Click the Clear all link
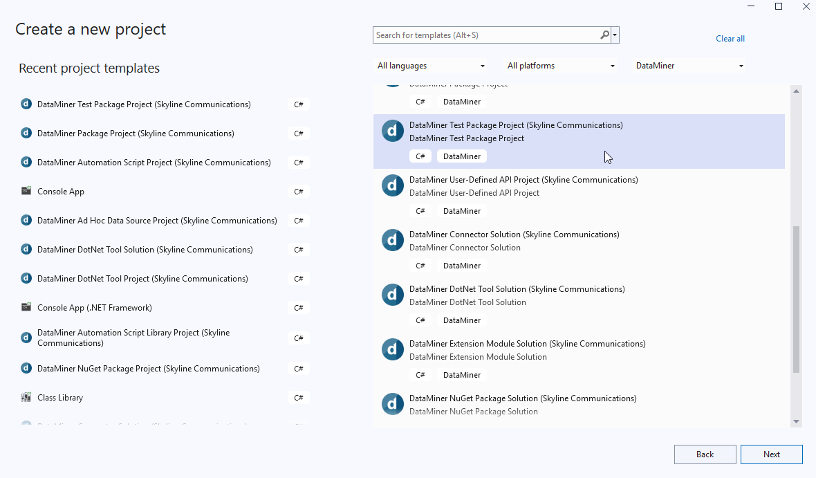The width and height of the screenshot is (816, 478). tap(730, 39)
